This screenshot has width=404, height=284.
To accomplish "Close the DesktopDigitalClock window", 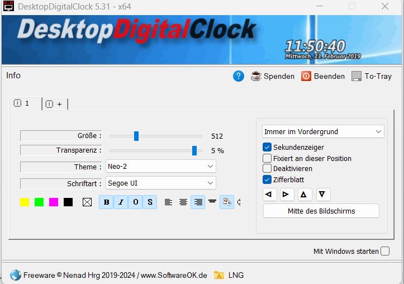I will coord(385,6).
